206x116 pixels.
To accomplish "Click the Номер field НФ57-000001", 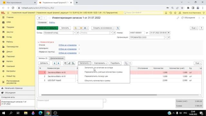I will 137,33.
